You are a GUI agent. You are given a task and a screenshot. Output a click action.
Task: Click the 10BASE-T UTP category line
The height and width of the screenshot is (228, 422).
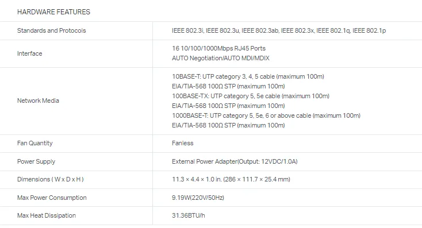tap(248, 76)
